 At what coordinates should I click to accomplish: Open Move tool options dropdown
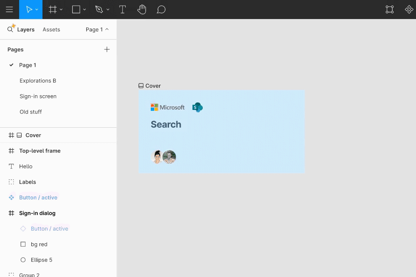pos(37,10)
